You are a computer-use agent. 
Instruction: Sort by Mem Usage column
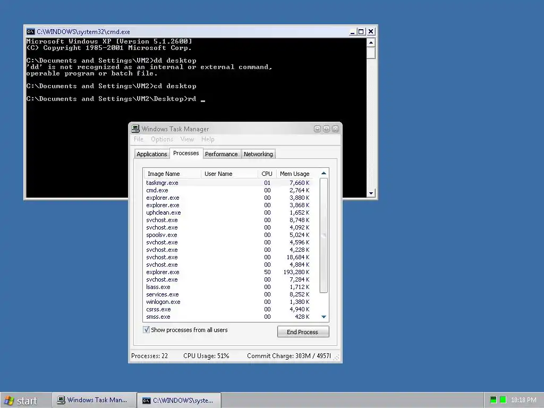pyautogui.click(x=294, y=174)
